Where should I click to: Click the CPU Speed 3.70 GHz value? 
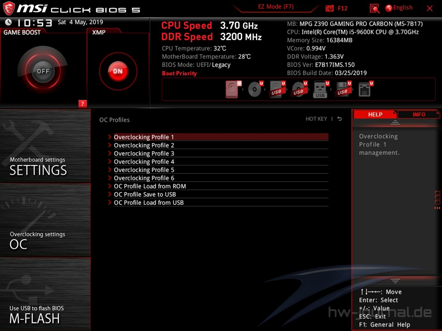pyautogui.click(x=239, y=26)
